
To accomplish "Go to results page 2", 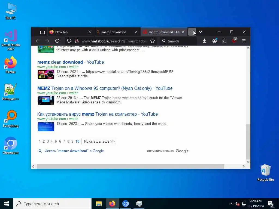I will tap(44, 141).
